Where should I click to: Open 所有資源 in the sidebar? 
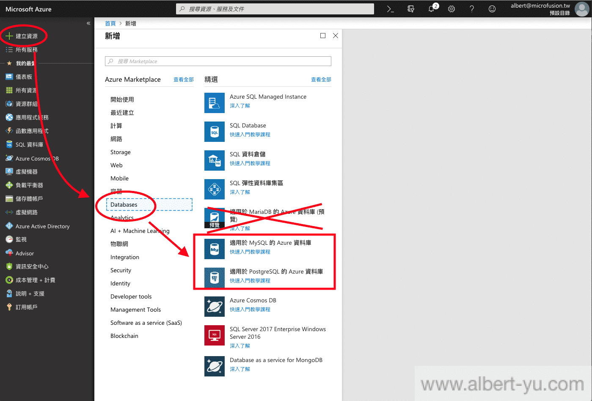21,90
